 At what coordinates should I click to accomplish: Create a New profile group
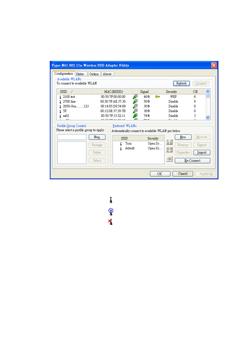pyautogui.click(x=97, y=137)
